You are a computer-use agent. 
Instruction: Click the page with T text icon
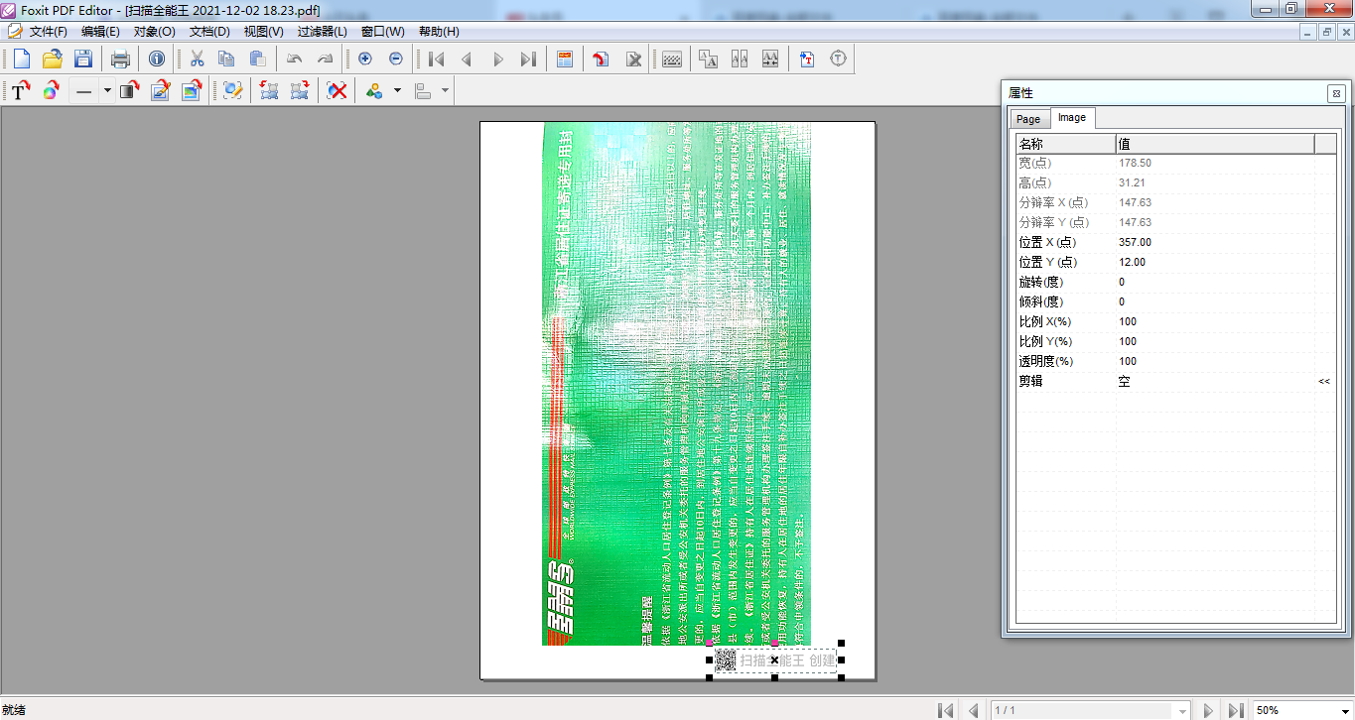[807, 59]
